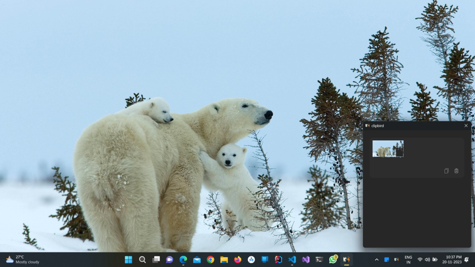This screenshot has width=475, height=267.
Task: Open the Terminal app in the taskbar
Action: (x=319, y=259)
